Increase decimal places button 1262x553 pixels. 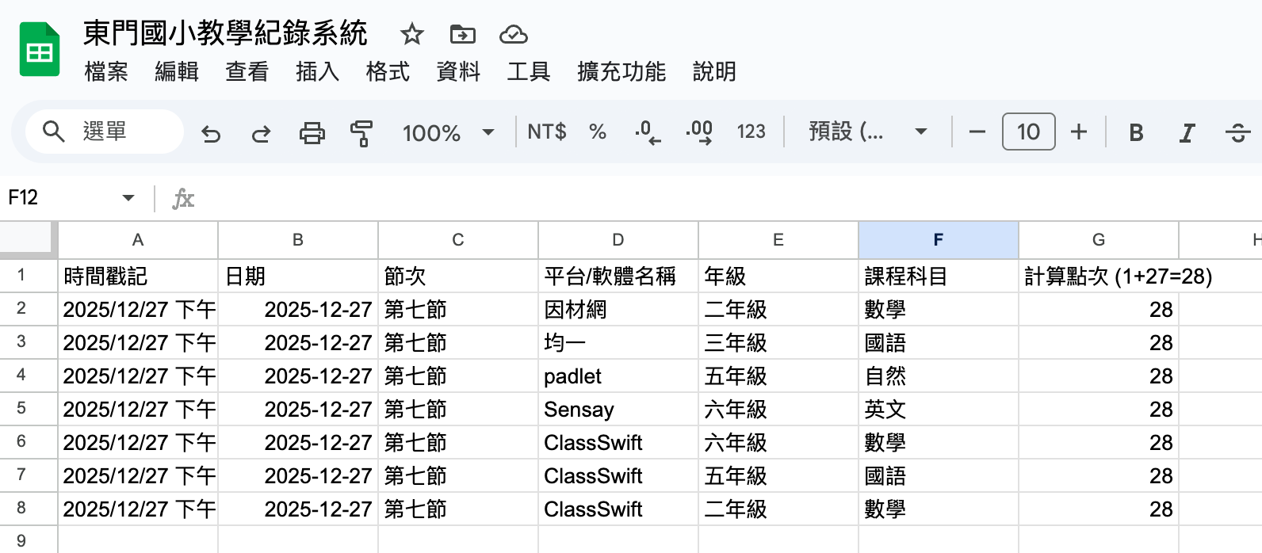699,132
